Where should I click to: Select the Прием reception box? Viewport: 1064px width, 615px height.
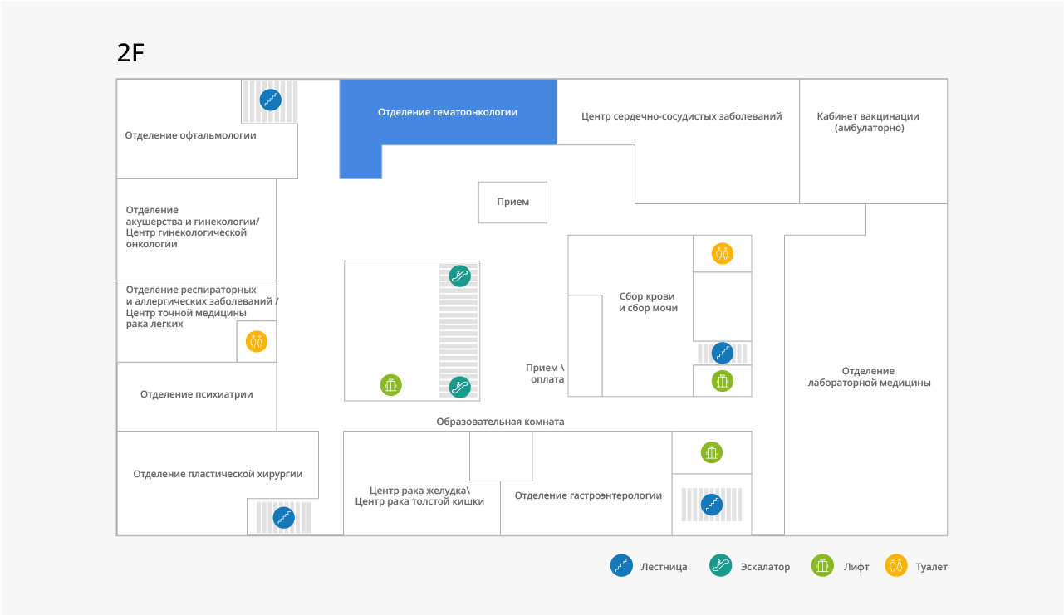coord(512,202)
